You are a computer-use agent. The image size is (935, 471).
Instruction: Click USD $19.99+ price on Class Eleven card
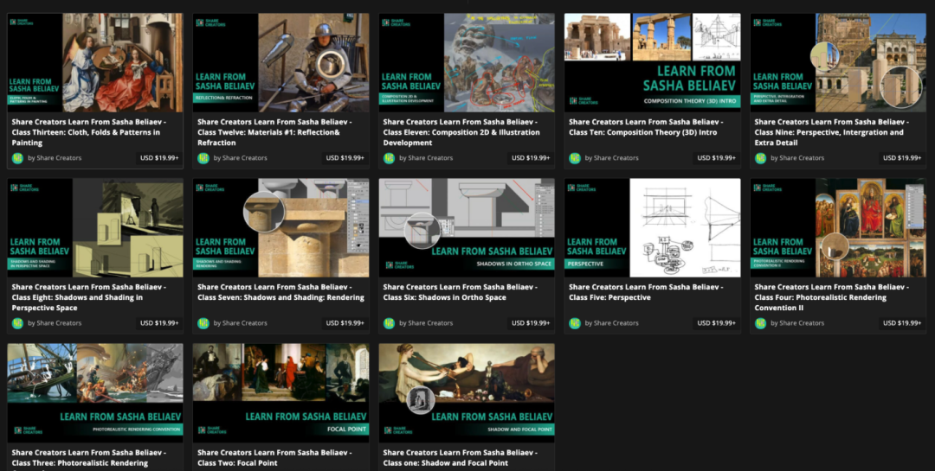(x=531, y=158)
